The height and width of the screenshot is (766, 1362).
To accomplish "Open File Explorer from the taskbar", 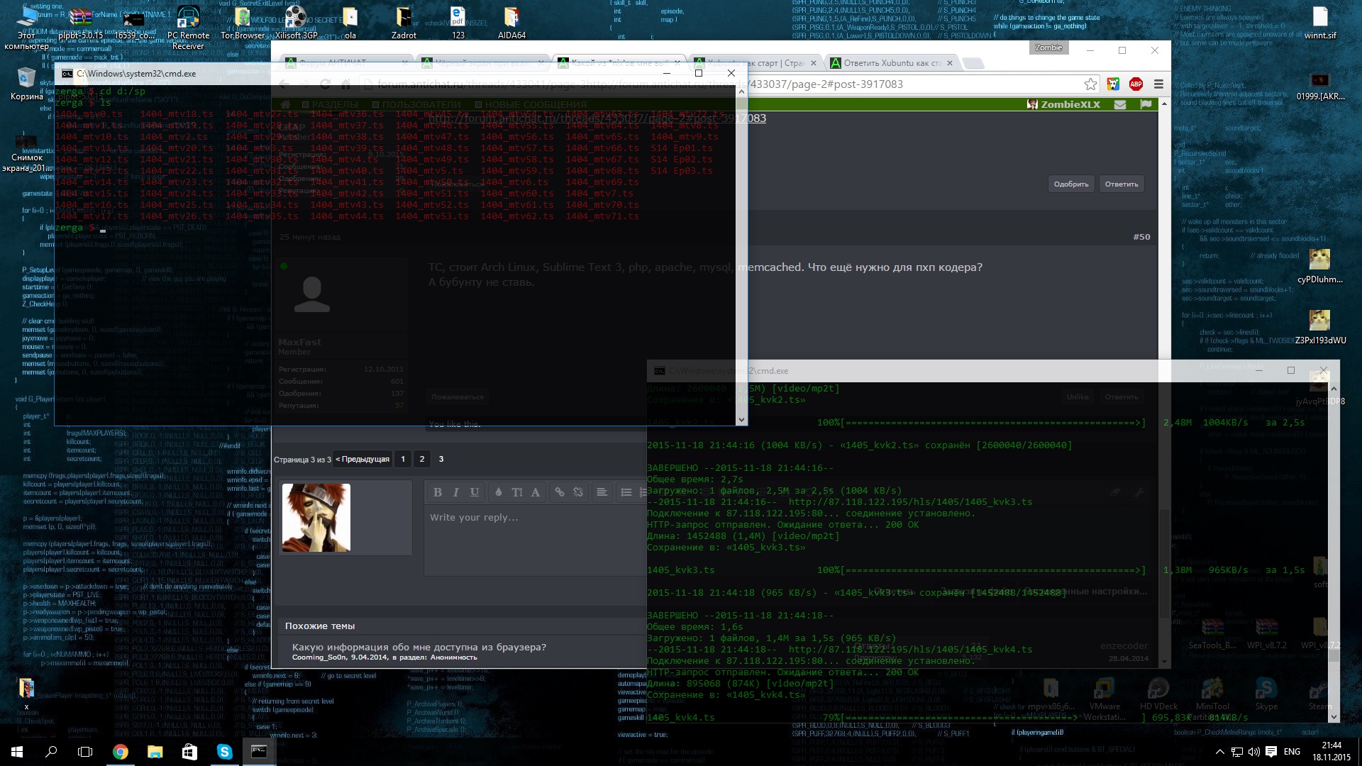I will point(155,752).
